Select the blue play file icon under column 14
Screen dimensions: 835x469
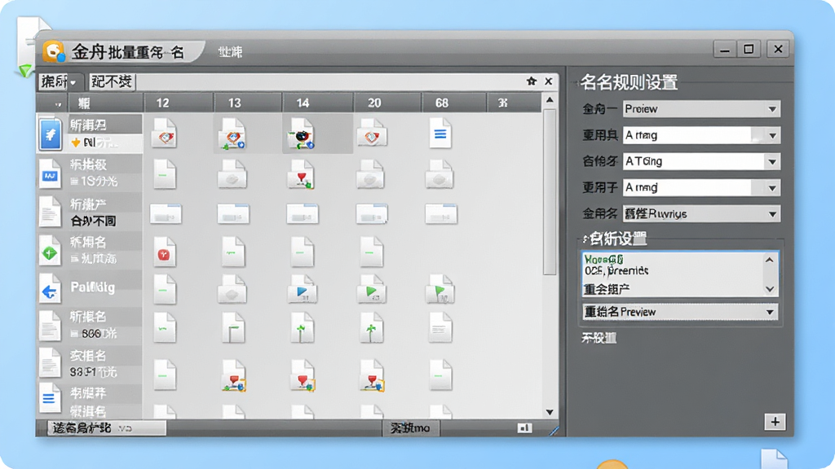click(x=302, y=289)
